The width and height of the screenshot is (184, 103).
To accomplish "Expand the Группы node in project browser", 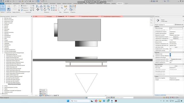I will pyautogui.click(x=1, y=94).
